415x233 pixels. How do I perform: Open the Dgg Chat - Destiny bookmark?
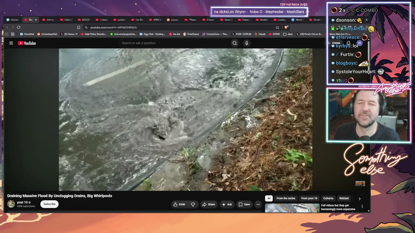click(152, 34)
